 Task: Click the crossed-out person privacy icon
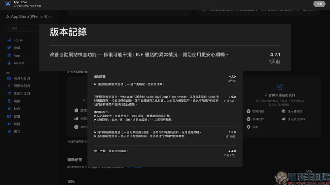point(280,87)
